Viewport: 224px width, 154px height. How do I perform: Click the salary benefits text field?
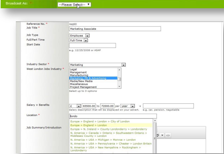[168, 106]
